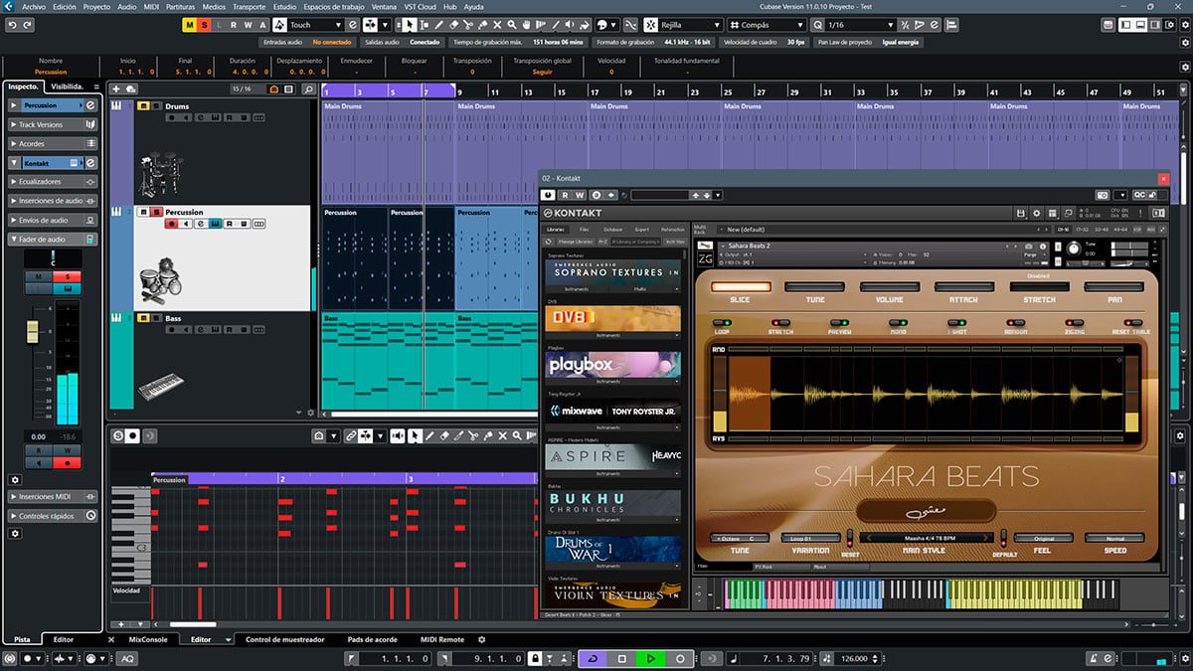Select the Erase tool in key editor toolbar
Screen dimensions: 1193x671
click(444, 436)
